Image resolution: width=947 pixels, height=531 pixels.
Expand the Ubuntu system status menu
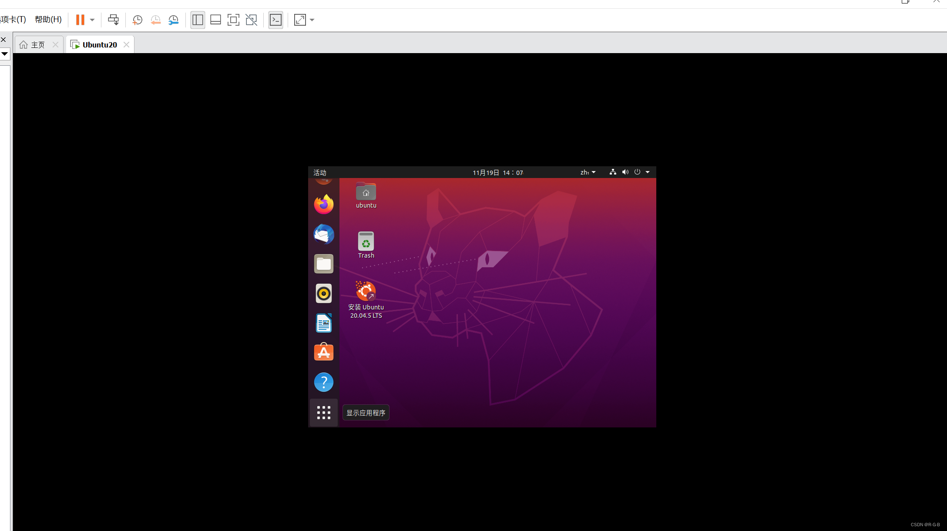(647, 172)
